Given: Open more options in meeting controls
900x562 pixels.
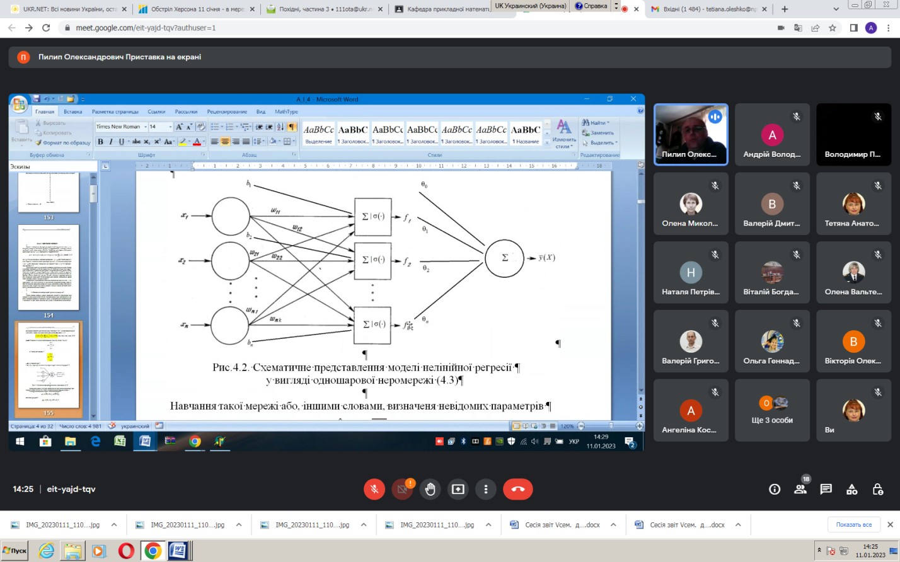Looking at the screenshot, I should [x=485, y=489].
